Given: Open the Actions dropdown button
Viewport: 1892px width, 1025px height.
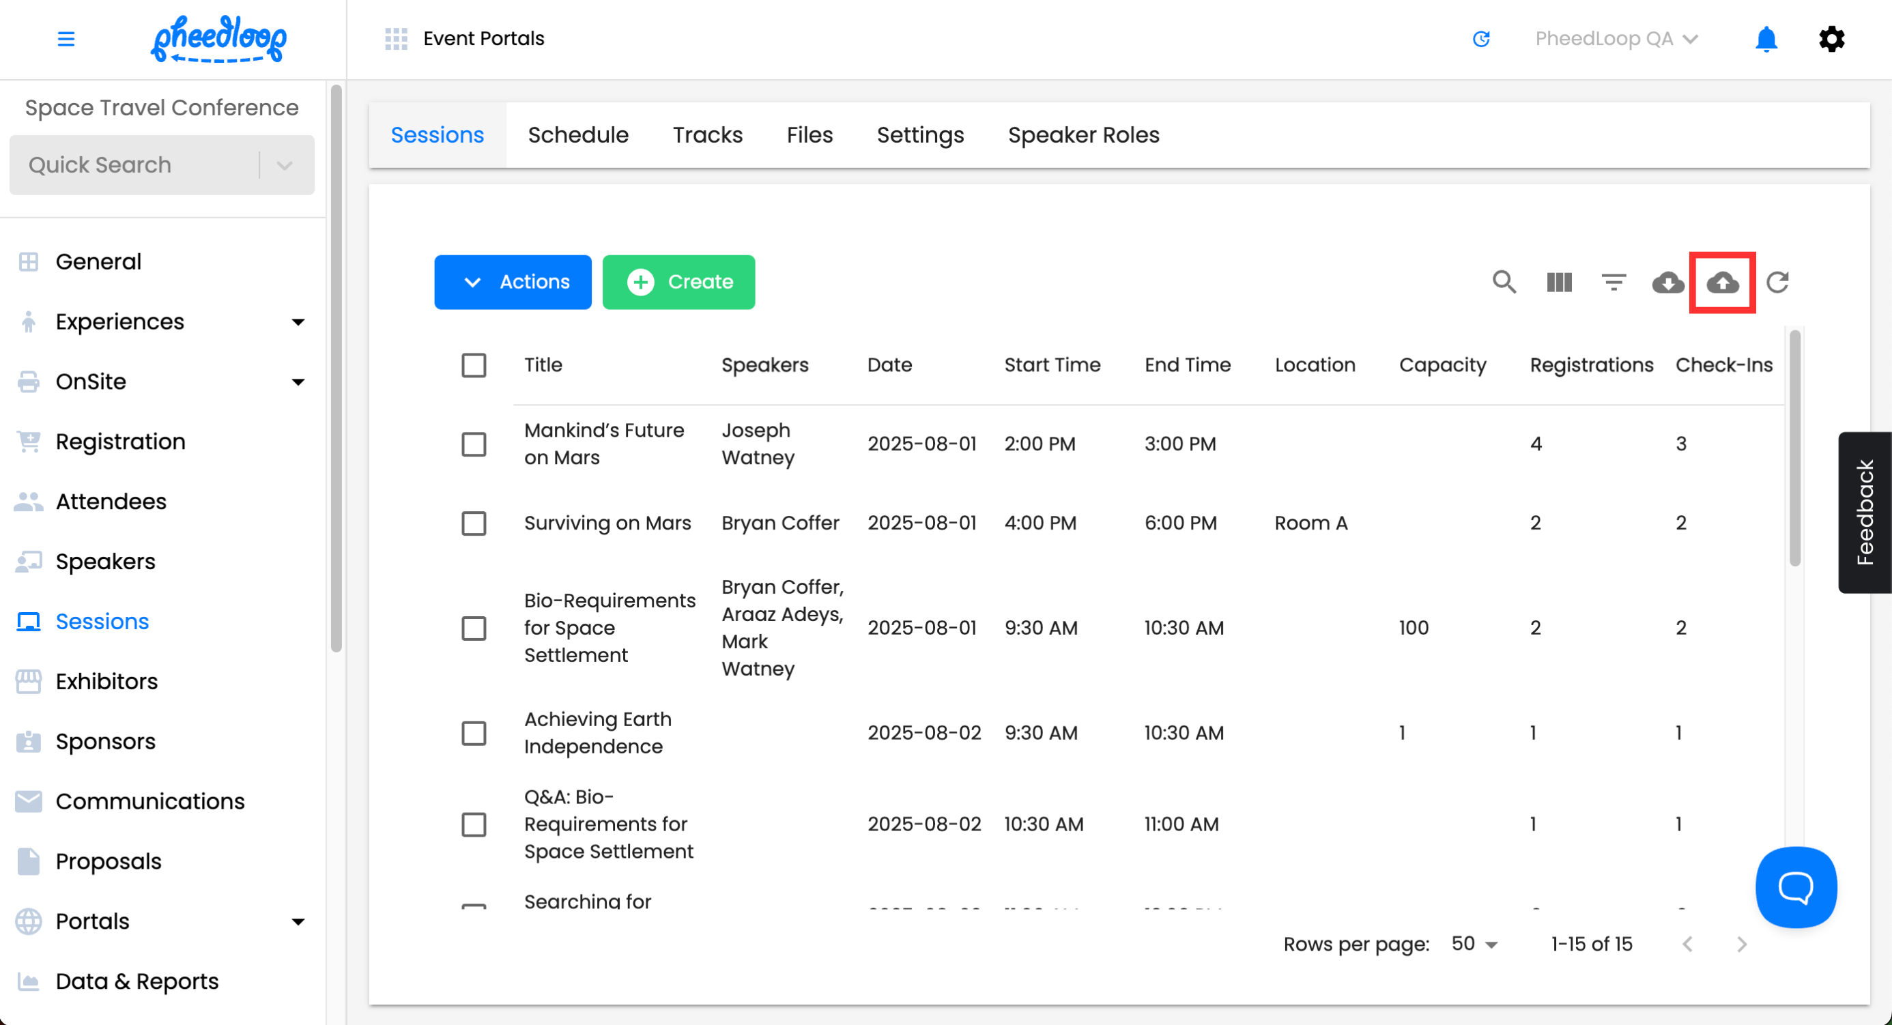Looking at the screenshot, I should (x=513, y=282).
